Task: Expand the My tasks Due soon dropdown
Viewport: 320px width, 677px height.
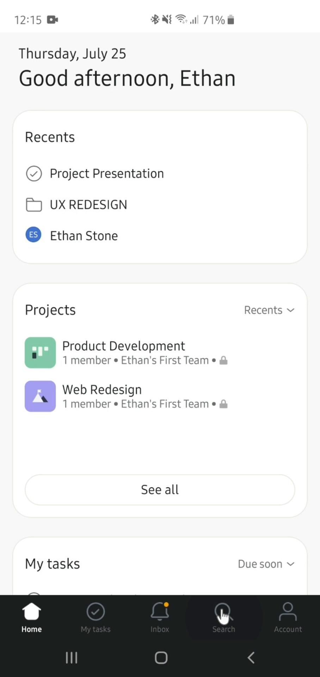Action: tap(266, 564)
